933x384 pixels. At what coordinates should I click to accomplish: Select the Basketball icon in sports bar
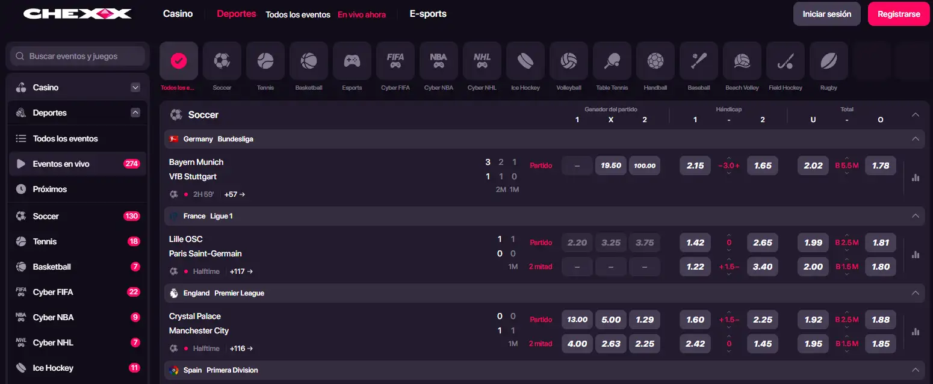tap(308, 61)
